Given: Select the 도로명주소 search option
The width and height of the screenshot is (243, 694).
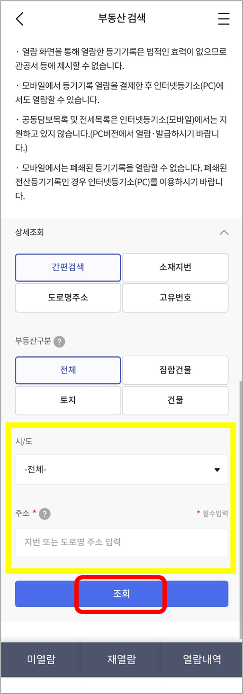Looking at the screenshot, I should click(68, 298).
